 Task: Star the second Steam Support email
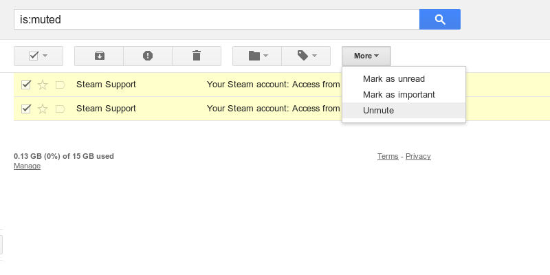pyautogui.click(x=43, y=109)
